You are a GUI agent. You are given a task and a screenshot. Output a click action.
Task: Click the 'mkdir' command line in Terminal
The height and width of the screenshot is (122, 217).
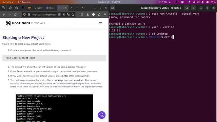(141, 37)
